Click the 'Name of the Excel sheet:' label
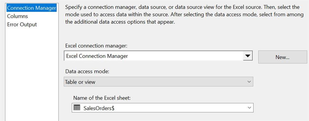The height and width of the screenshot is (121, 309). [x=102, y=98]
